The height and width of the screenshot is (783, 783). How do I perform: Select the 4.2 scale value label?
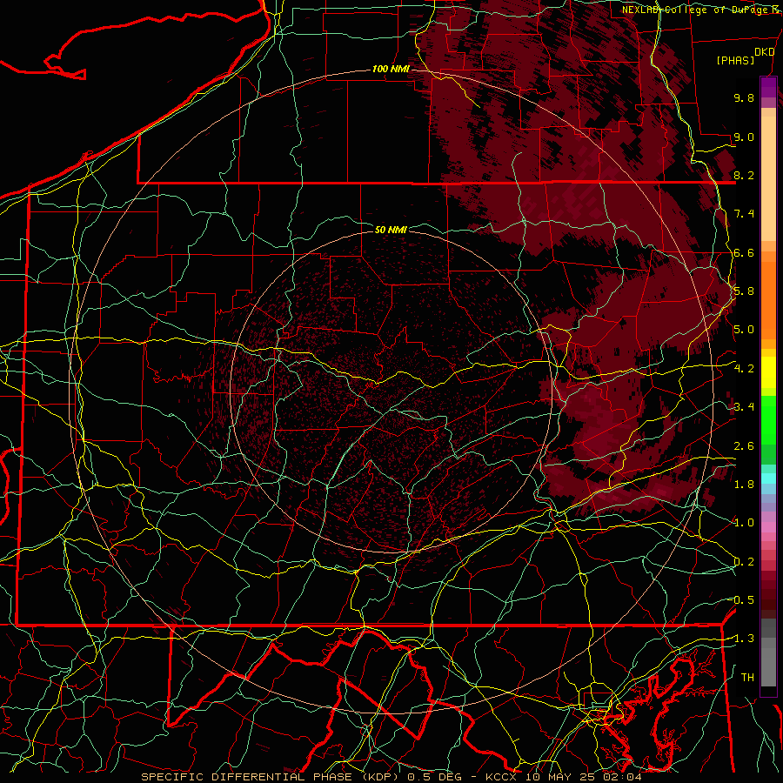click(x=744, y=369)
